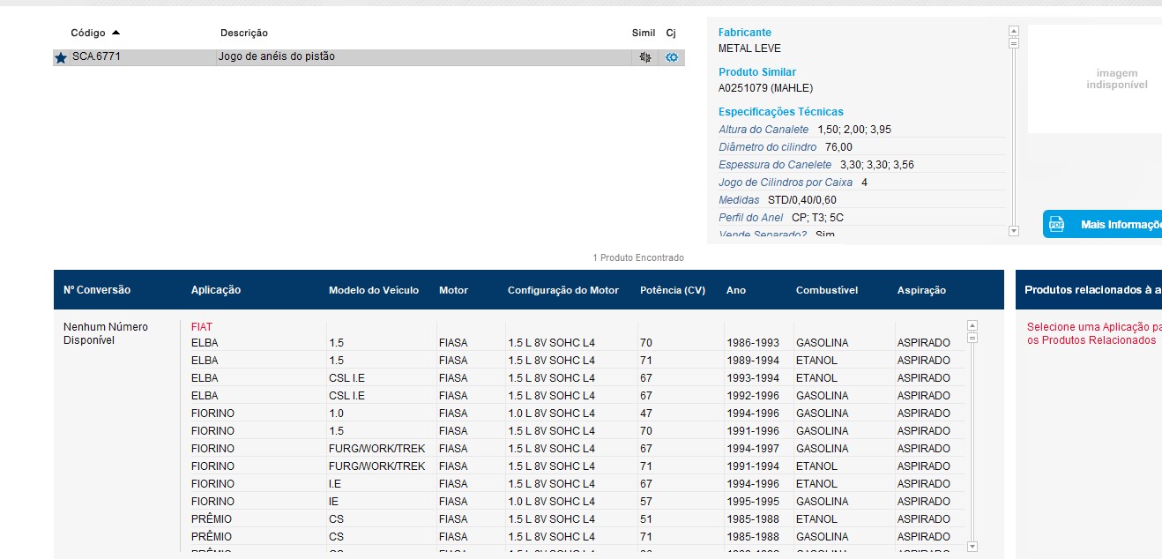Viewport: 1162px width, 559px height.
Task: Click 'Nenhum Número Disponível' text
Action: pos(106,334)
